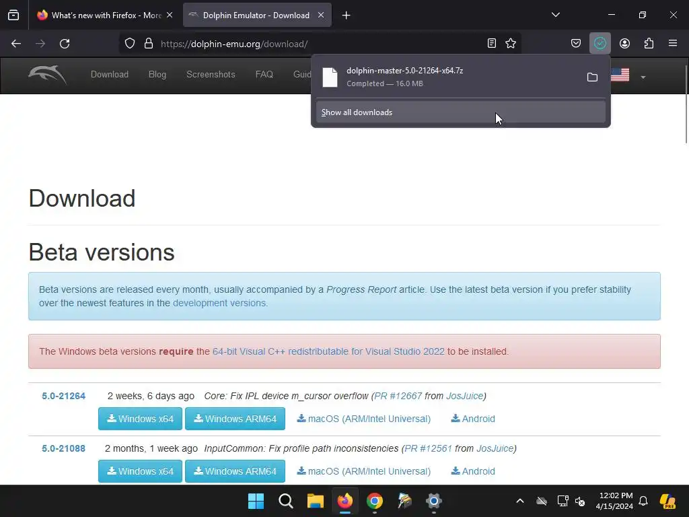Open version 5.0-21264 link
The image size is (689, 517).
(x=64, y=396)
